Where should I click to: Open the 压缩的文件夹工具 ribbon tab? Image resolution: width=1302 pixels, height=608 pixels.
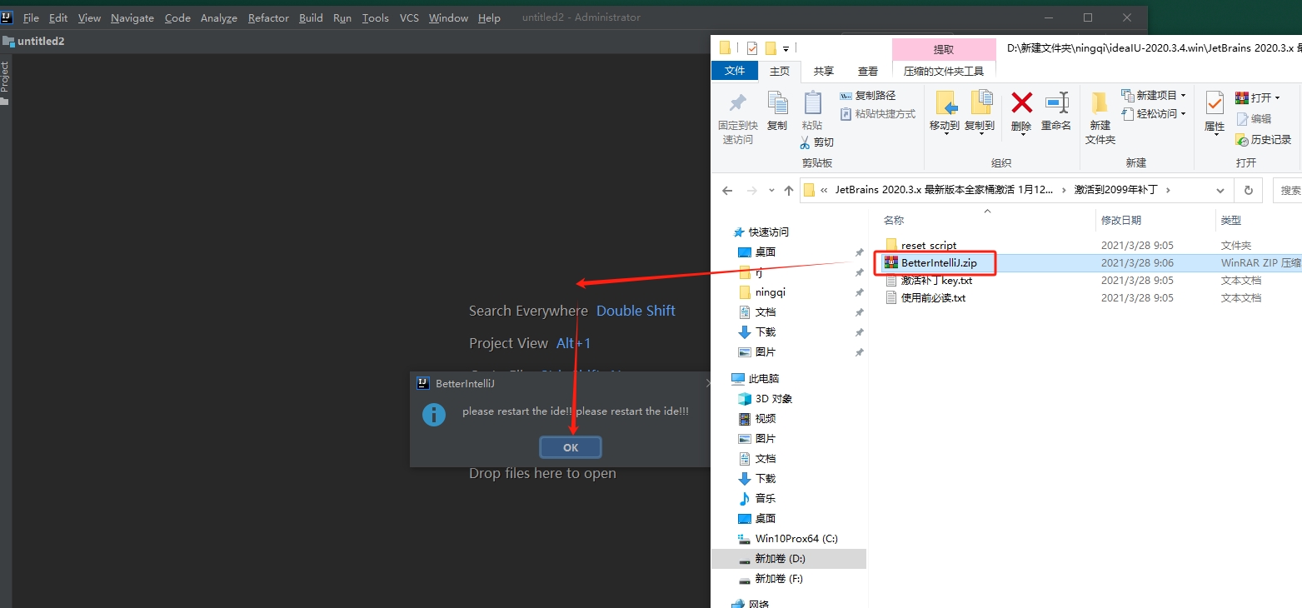(x=944, y=71)
